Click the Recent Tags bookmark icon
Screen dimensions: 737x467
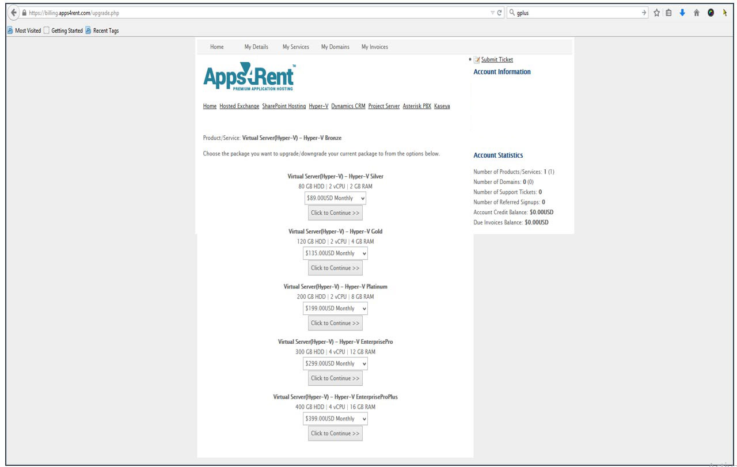tap(88, 31)
